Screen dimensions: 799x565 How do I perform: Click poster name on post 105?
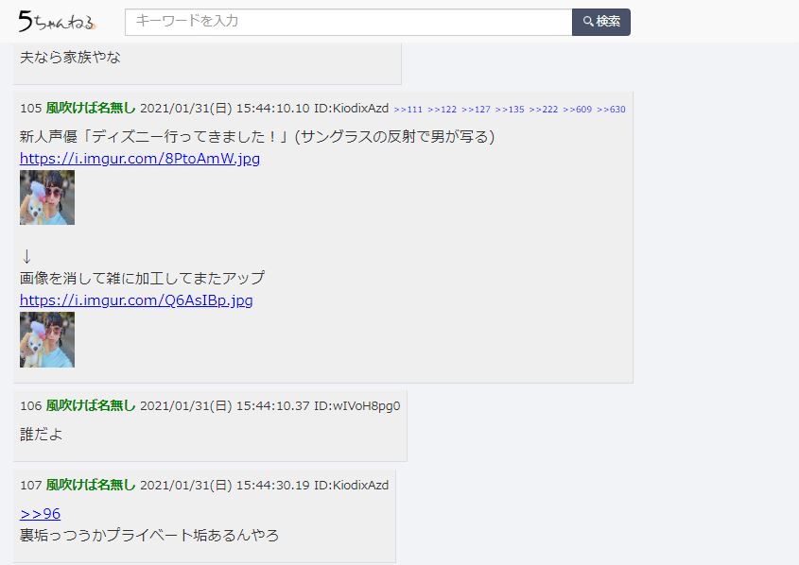91,108
